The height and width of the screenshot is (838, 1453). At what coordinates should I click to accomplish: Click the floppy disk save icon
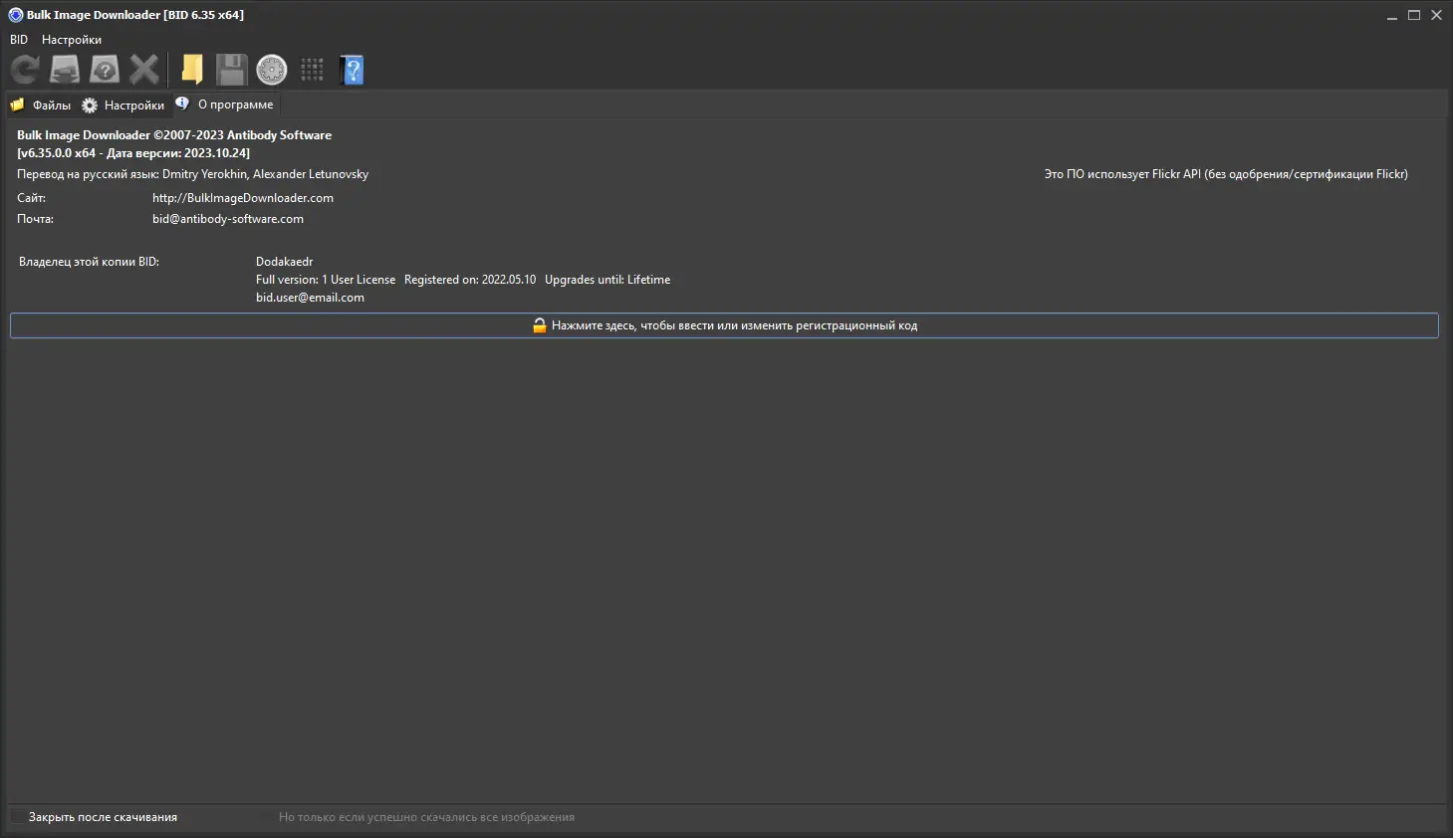tap(231, 70)
